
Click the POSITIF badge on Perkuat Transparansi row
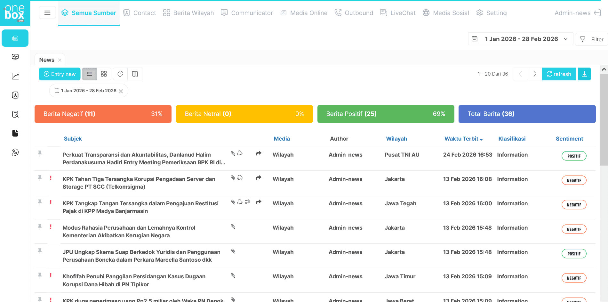574,156
